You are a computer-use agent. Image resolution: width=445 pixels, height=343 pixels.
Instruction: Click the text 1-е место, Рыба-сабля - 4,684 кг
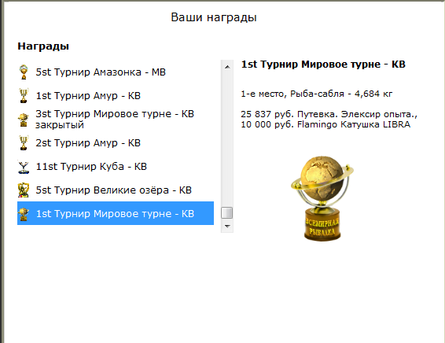coord(317,94)
